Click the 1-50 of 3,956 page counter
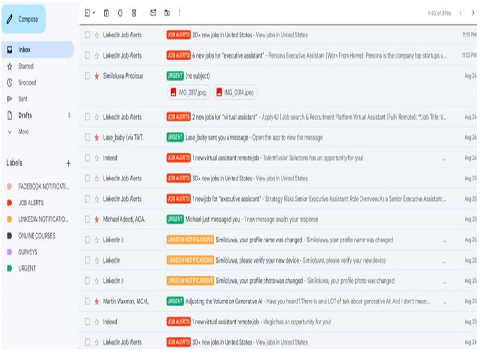The width and height of the screenshot is (480, 360). [439, 13]
